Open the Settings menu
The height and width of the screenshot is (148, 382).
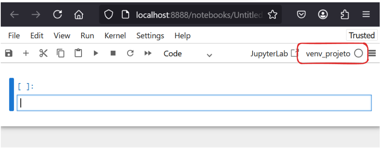coord(150,36)
